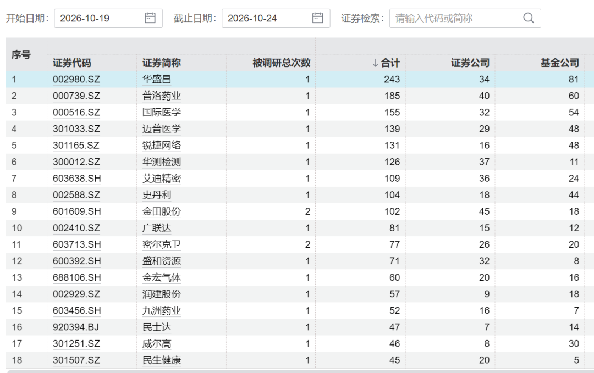Viewport: 594px width, 373px height.
Task: Click the 被调研总次数 column header
Action: (282, 63)
